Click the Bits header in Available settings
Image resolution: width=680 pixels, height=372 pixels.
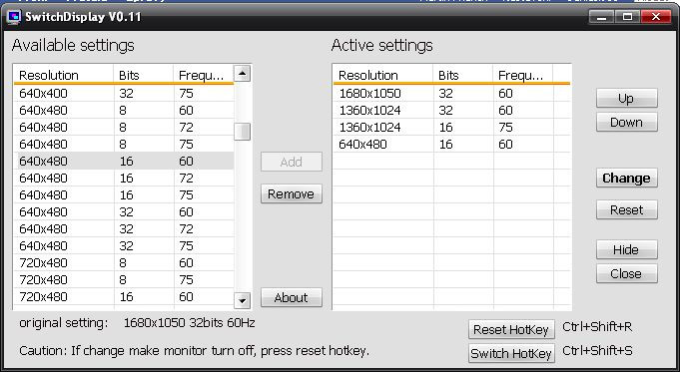point(144,75)
